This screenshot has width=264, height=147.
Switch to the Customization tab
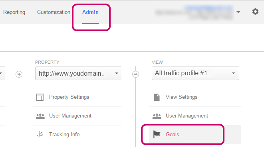point(54,12)
